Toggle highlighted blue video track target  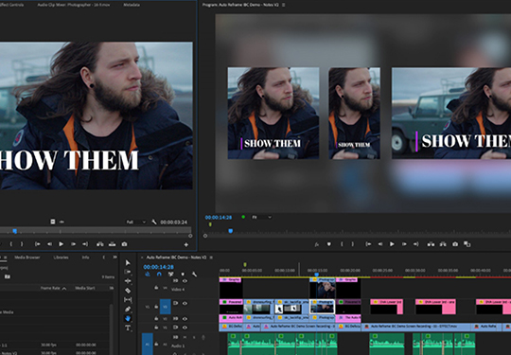point(165,307)
